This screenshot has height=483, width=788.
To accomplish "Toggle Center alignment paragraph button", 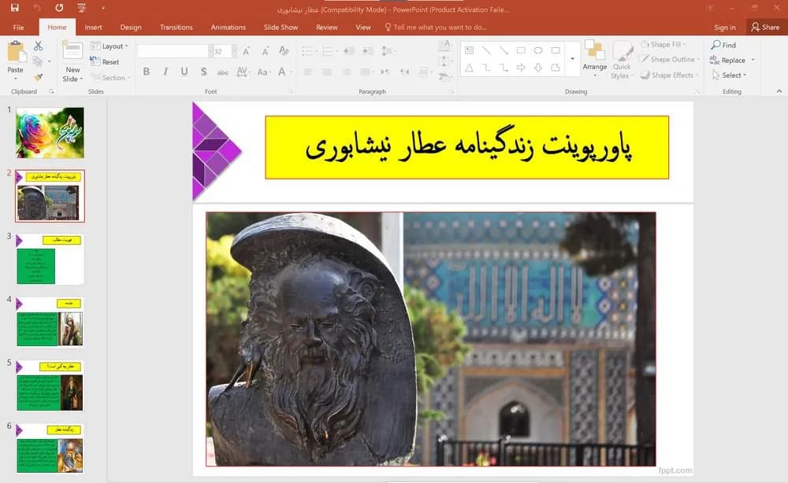I will point(327,72).
